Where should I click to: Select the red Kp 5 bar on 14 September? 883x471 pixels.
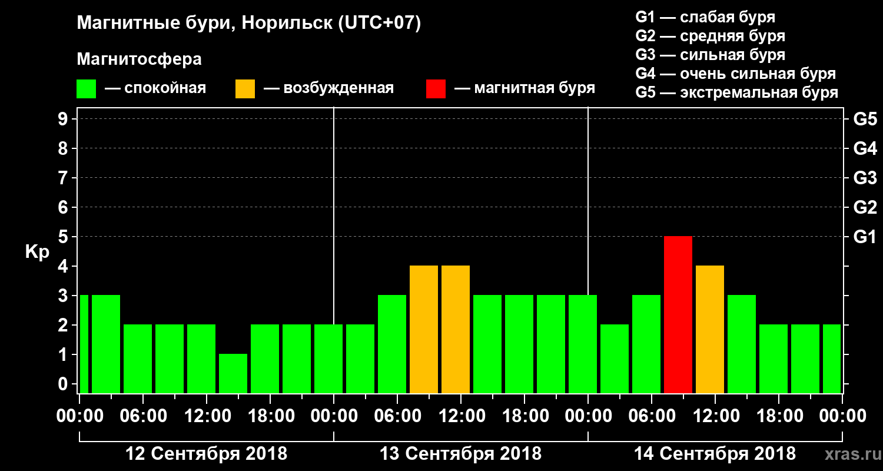pyautogui.click(x=678, y=314)
